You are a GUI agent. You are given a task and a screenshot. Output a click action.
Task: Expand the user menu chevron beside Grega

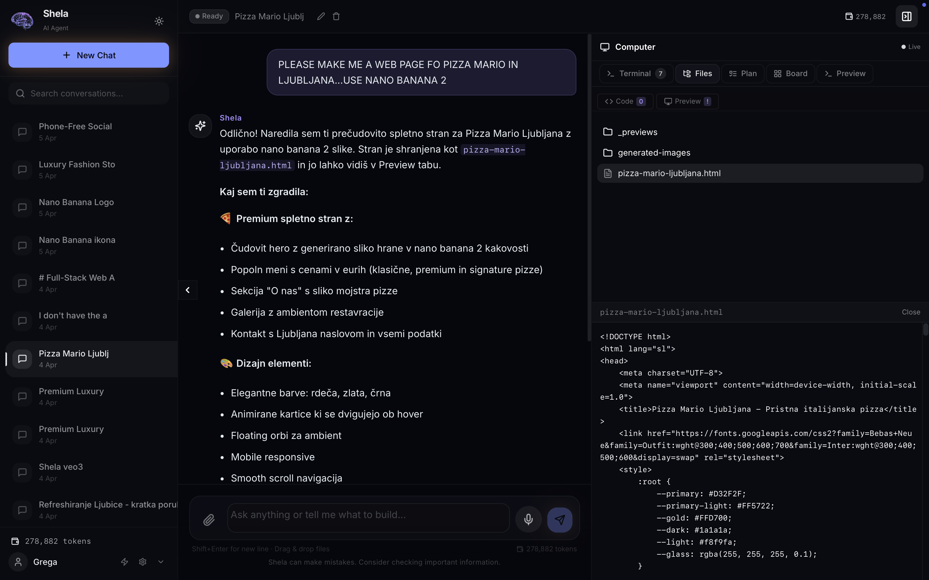[161, 562]
